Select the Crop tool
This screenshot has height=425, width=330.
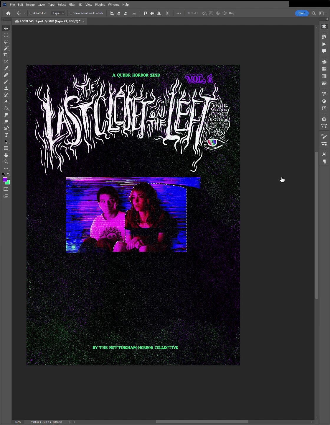pyautogui.click(x=6, y=55)
